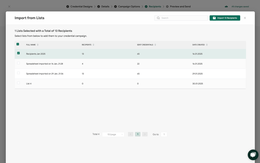Viewport: 260px width, 163px height.
Task: Sort by Recipients column arrows
Action: pos(94,45)
